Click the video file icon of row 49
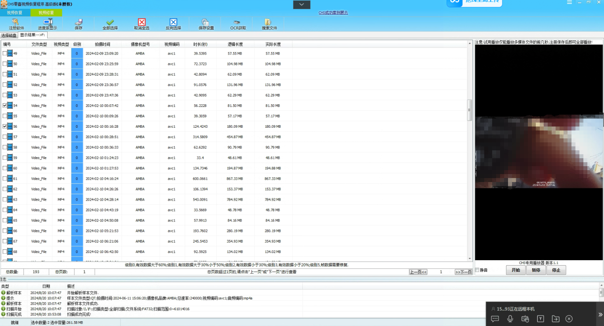The height and width of the screenshot is (326, 604). (x=10, y=53)
